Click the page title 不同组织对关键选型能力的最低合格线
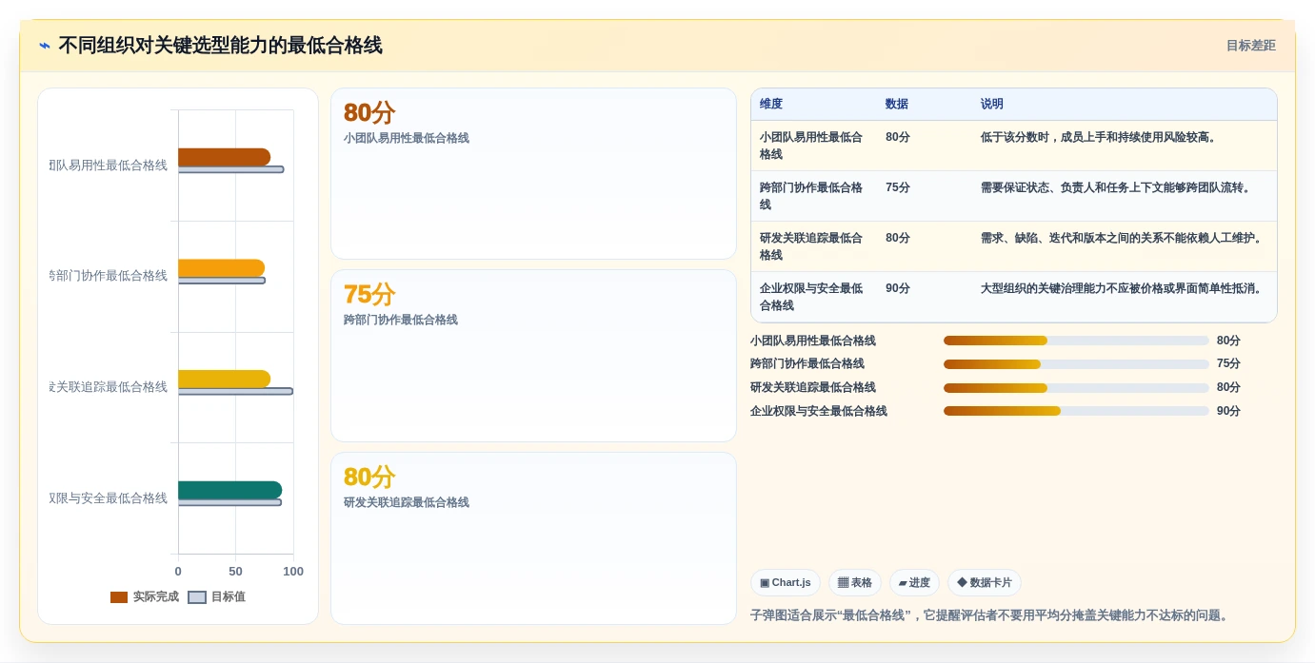Screen dimensions: 1315x663 click(x=220, y=46)
